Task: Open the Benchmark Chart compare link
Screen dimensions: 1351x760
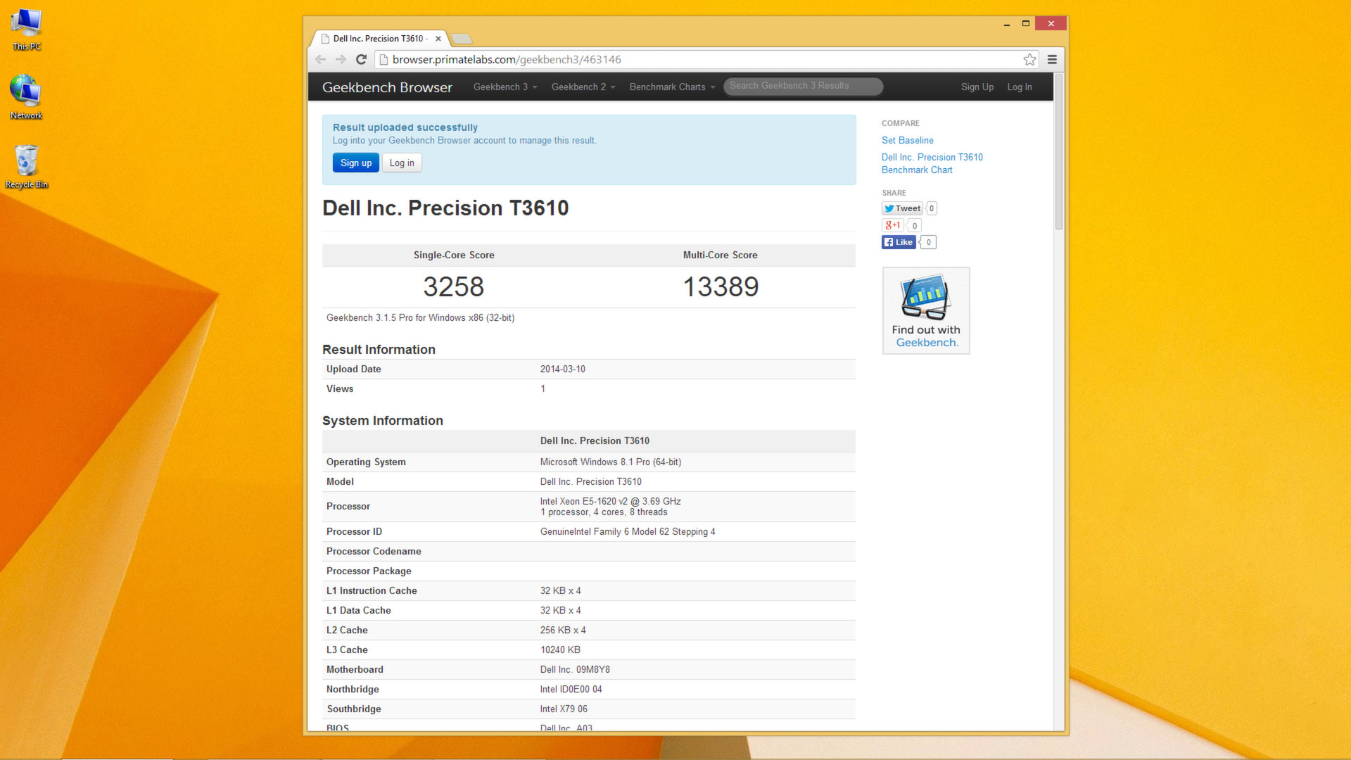Action: click(x=916, y=170)
